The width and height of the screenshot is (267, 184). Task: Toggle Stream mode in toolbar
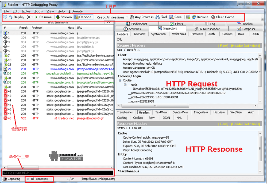(x=64, y=17)
